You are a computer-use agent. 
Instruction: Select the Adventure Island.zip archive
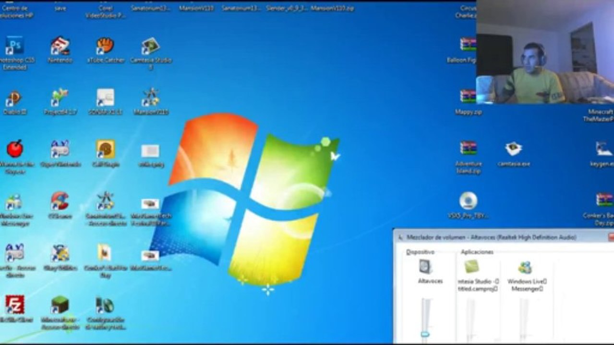pyautogui.click(x=468, y=148)
